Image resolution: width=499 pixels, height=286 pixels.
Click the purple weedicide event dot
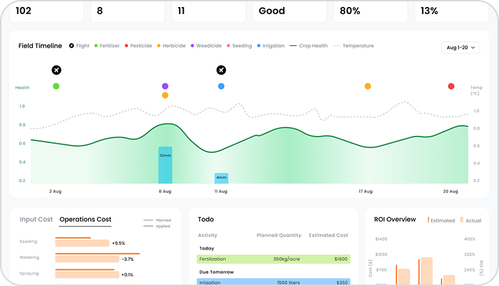click(165, 86)
